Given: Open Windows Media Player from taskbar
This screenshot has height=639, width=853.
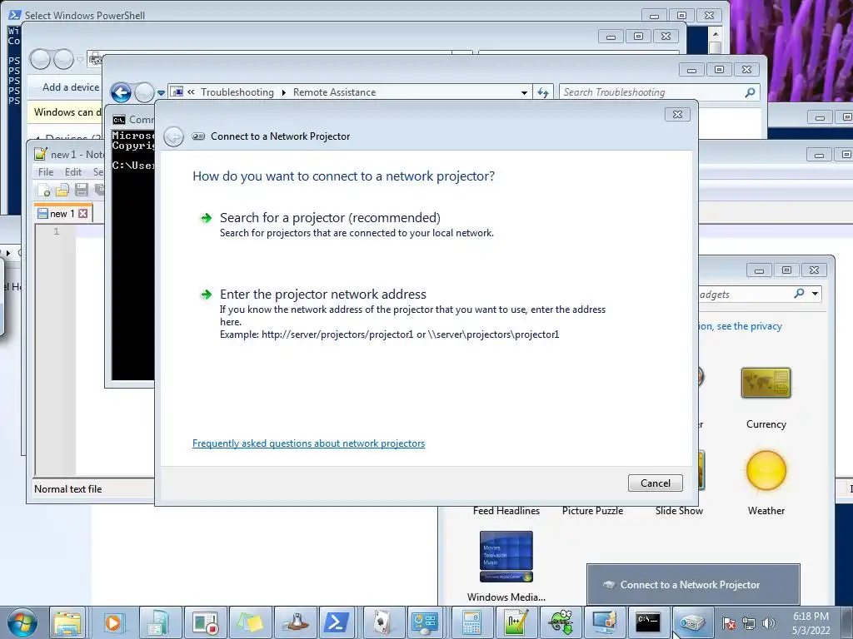Looking at the screenshot, I should pyautogui.click(x=113, y=622).
